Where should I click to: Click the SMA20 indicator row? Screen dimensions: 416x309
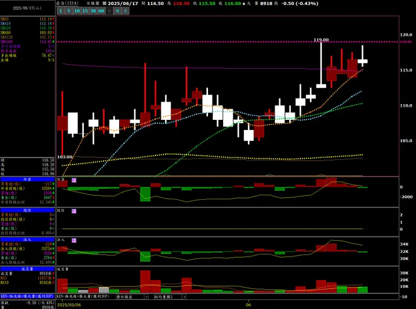click(28, 28)
